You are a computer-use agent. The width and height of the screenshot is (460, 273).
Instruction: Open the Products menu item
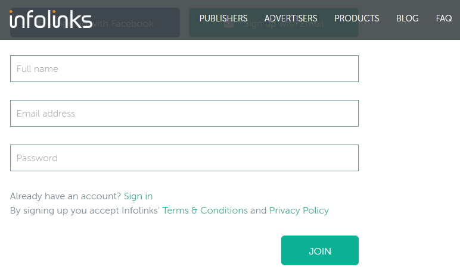click(x=356, y=18)
